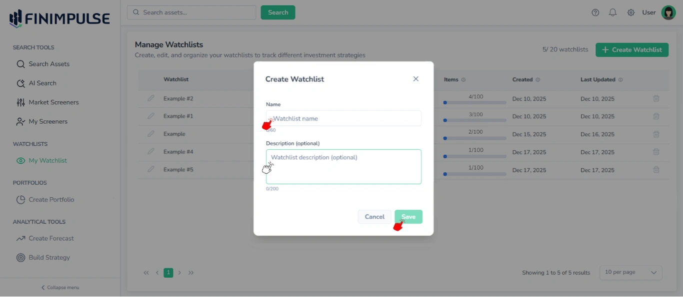Click the delete trash icon for Example #5
683x297 pixels.
656,170
